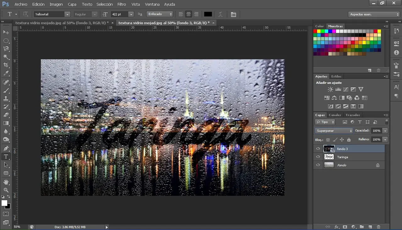The image size is (402, 230).
Task: Open the Superponer blend mode dropdown
Action: (334, 131)
